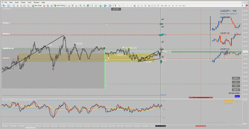Image resolution: width=249 pixels, height=129 pixels.
Task: Open the Insert menu
Action: click(x=16, y=2)
